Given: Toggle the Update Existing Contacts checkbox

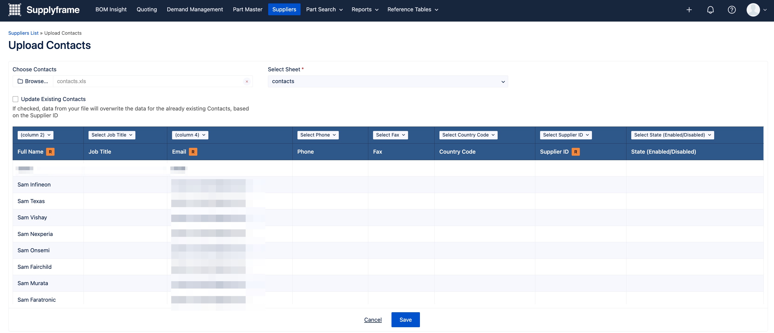Looking at the screenshot, I should click(15, 99).
